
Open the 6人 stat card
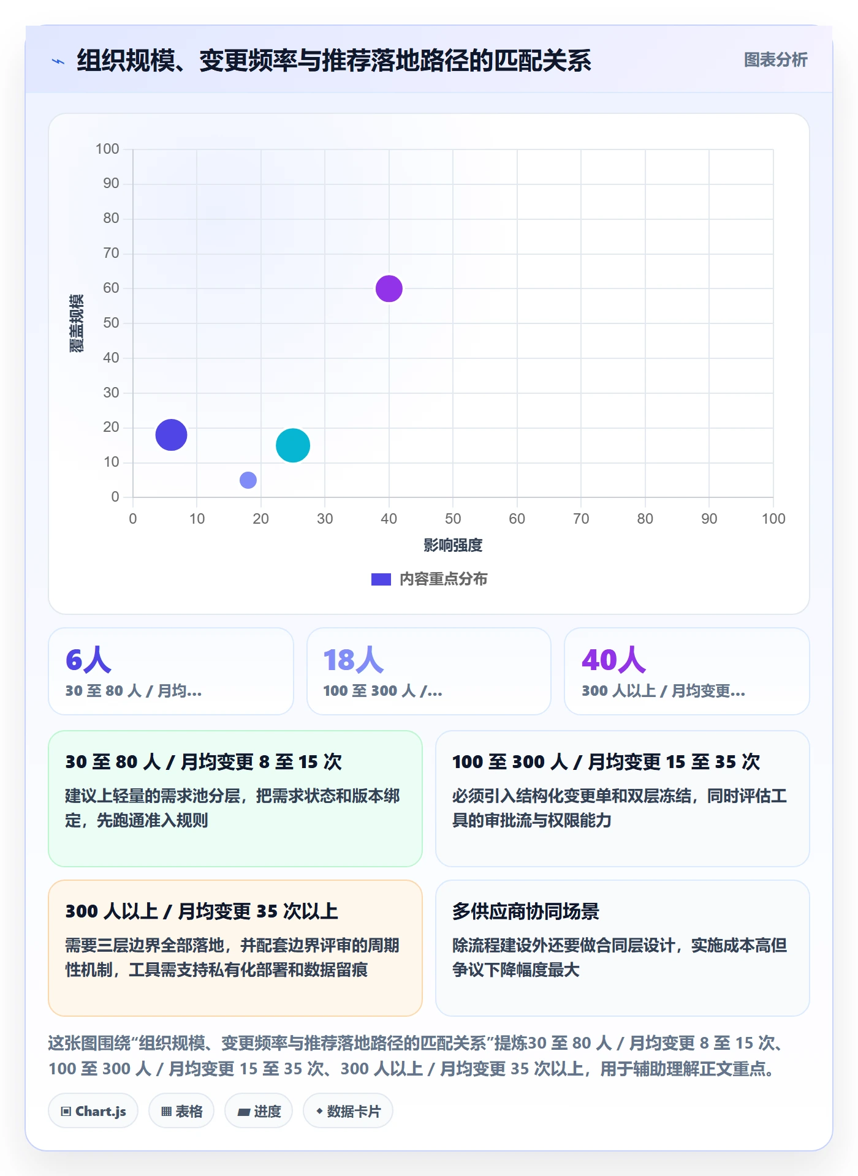171,671
